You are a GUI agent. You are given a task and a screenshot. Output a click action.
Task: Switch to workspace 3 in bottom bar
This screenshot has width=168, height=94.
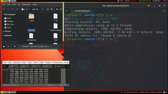[x=14, y=92]
